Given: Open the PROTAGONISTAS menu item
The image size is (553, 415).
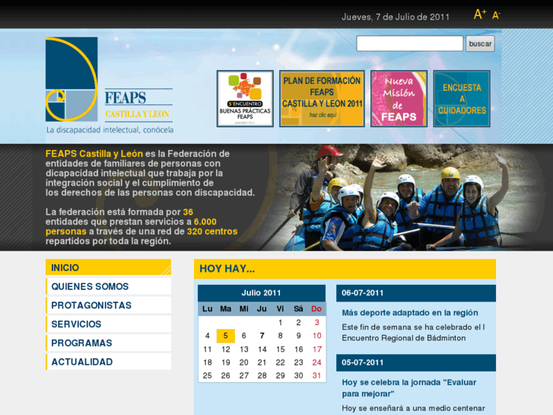Looking at the screenshot, I should click(x=108, y=305).
